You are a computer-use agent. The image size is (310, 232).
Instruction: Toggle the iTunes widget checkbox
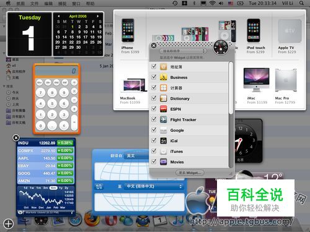point(154,151)
